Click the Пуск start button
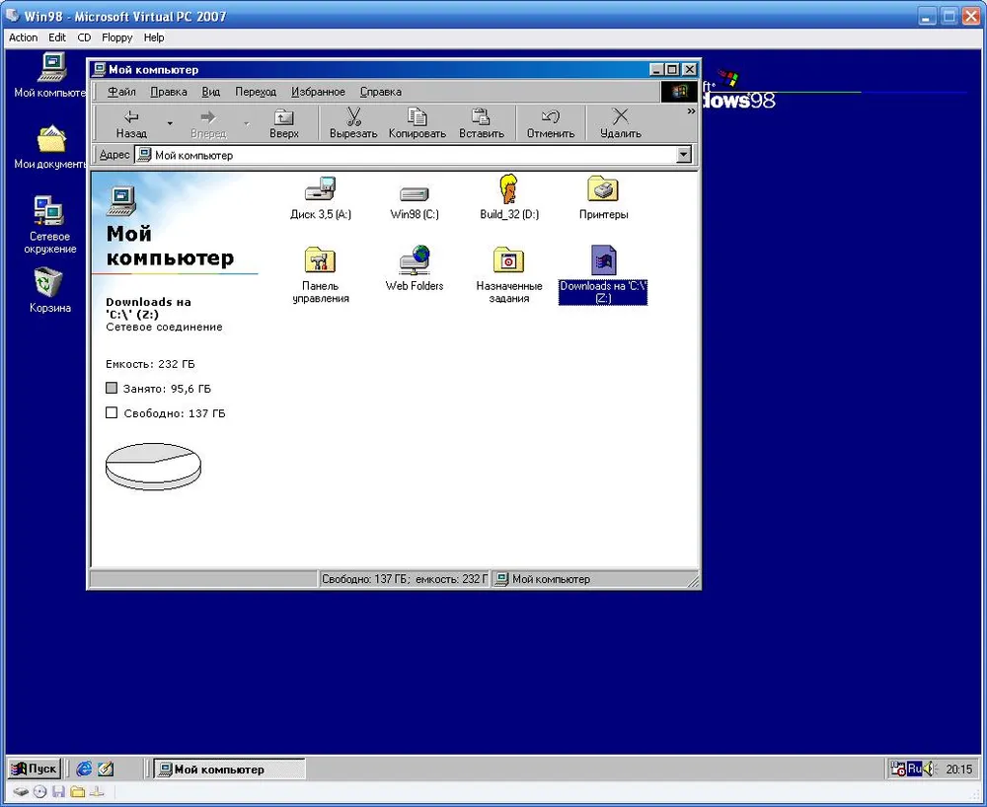This screenshot has width=987, height=807. (35, 769)
